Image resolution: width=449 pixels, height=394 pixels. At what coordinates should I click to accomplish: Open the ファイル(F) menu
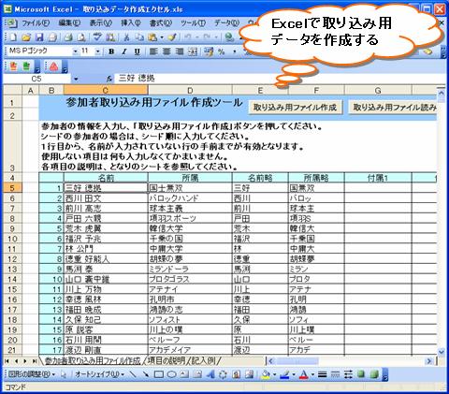pyautogui.click(x=36, y=23)
